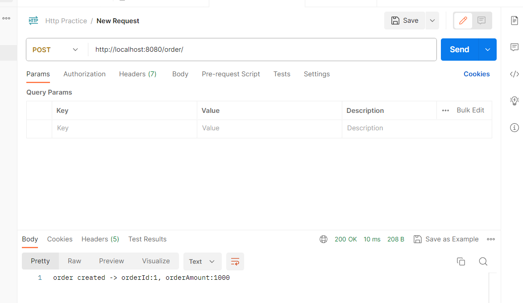The height and width of the screenshot is (303, 523).
Task: Click the Cookies link
Action: point(477,74)
